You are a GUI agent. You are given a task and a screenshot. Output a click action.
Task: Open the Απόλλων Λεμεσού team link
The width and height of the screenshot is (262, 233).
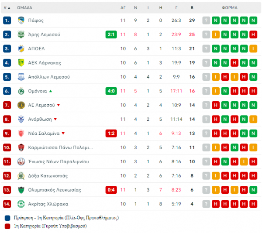point(49,77)
